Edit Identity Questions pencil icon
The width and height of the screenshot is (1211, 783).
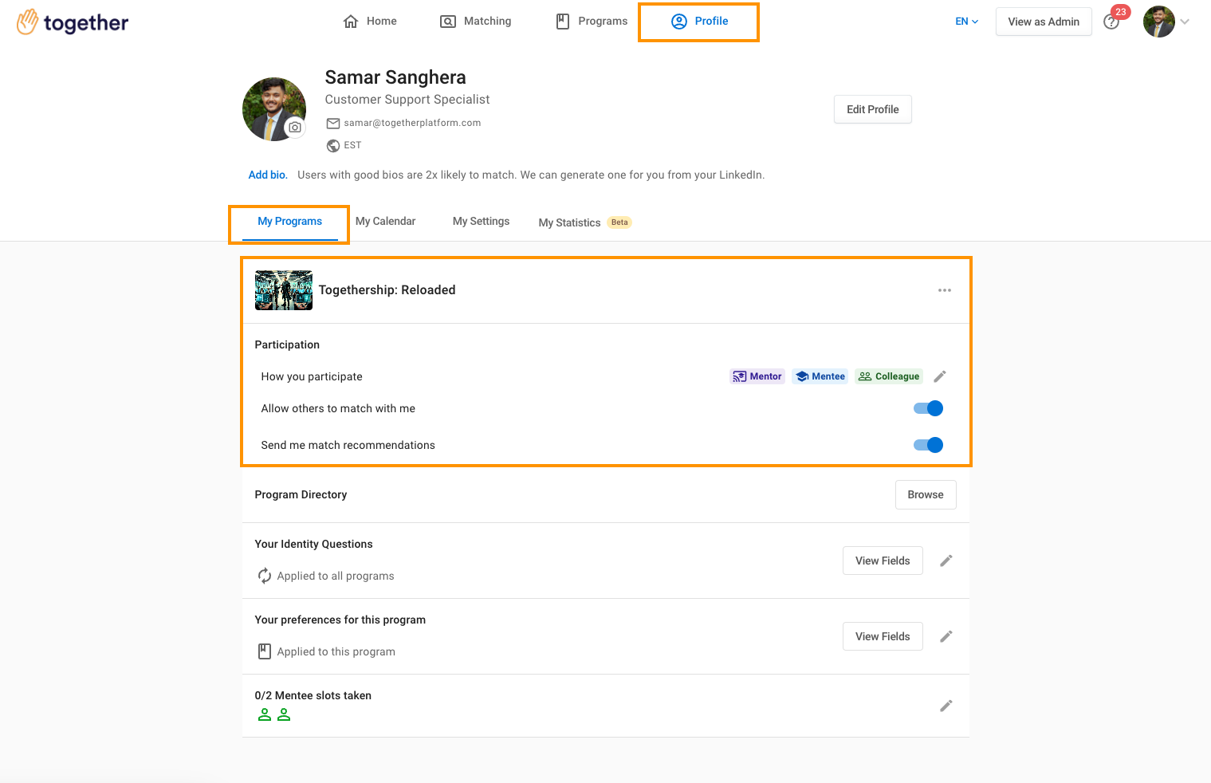pos(946,561)
